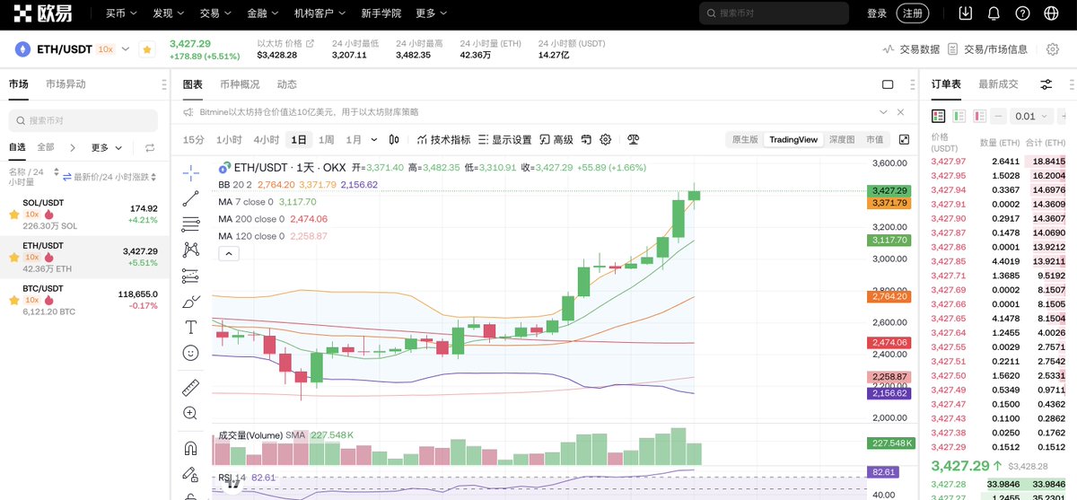
Task: Click the chart layout rectangle icon
Action: click(x=888, y=84)
